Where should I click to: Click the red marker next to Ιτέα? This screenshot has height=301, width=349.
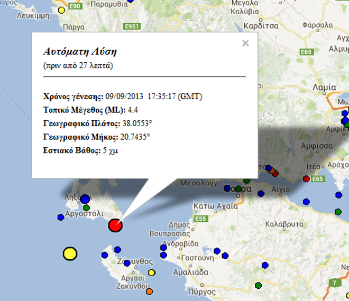(x=306, y=178)
